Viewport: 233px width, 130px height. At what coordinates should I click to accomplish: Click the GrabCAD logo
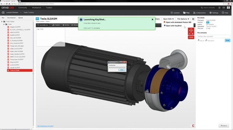(8, 8)
